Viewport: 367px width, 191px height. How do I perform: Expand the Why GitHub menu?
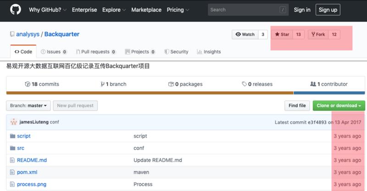[48, 10]
